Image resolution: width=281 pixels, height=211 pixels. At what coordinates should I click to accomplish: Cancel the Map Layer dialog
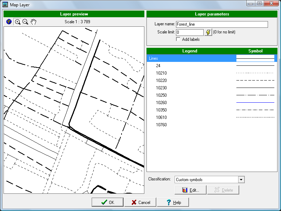[140, 202]
